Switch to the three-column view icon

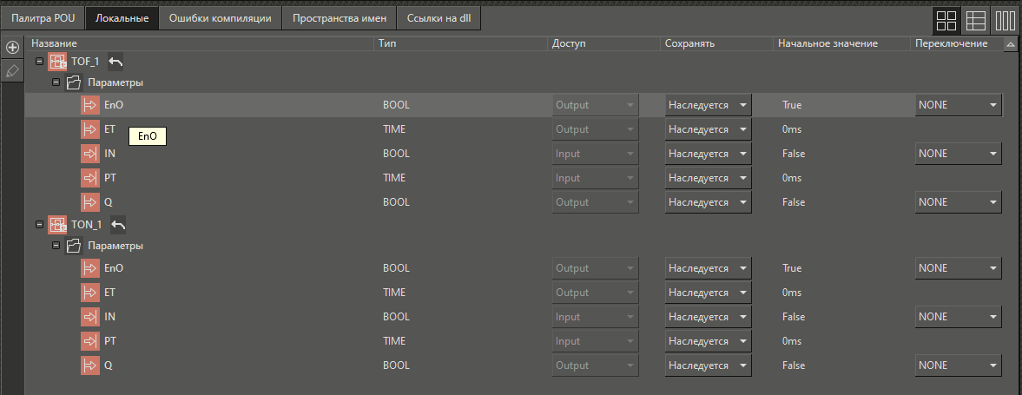click(1005, 20)
